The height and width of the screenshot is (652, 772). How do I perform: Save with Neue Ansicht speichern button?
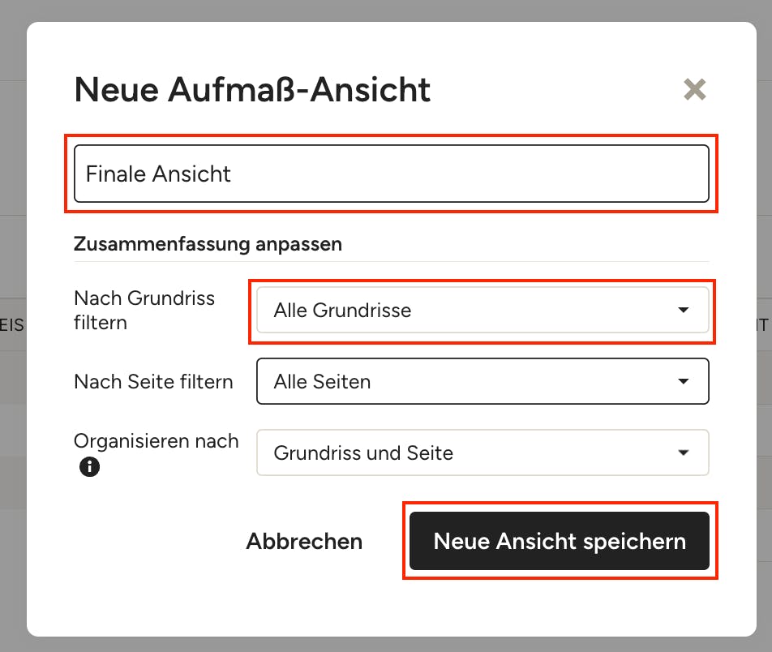[x=560, y=541]
